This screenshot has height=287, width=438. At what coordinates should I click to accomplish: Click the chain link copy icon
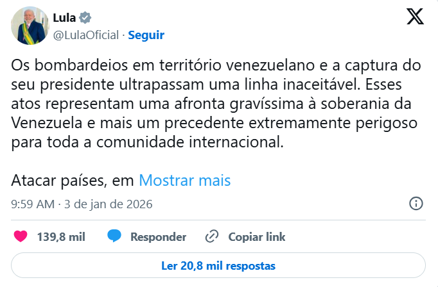tap(212, 236)
